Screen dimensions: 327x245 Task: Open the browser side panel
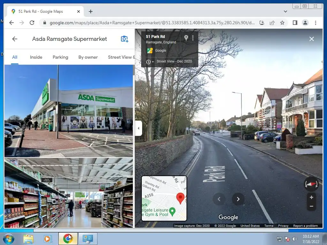click(295, 23)
